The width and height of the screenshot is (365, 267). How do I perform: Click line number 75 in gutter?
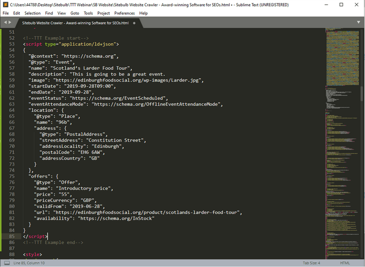pyautogui.click(x=12, y=176)
